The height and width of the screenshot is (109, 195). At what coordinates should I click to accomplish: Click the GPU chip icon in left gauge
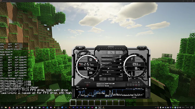(91, 60)
